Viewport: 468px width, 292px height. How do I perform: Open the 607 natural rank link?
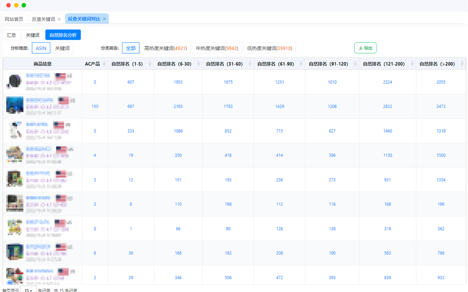131,82
